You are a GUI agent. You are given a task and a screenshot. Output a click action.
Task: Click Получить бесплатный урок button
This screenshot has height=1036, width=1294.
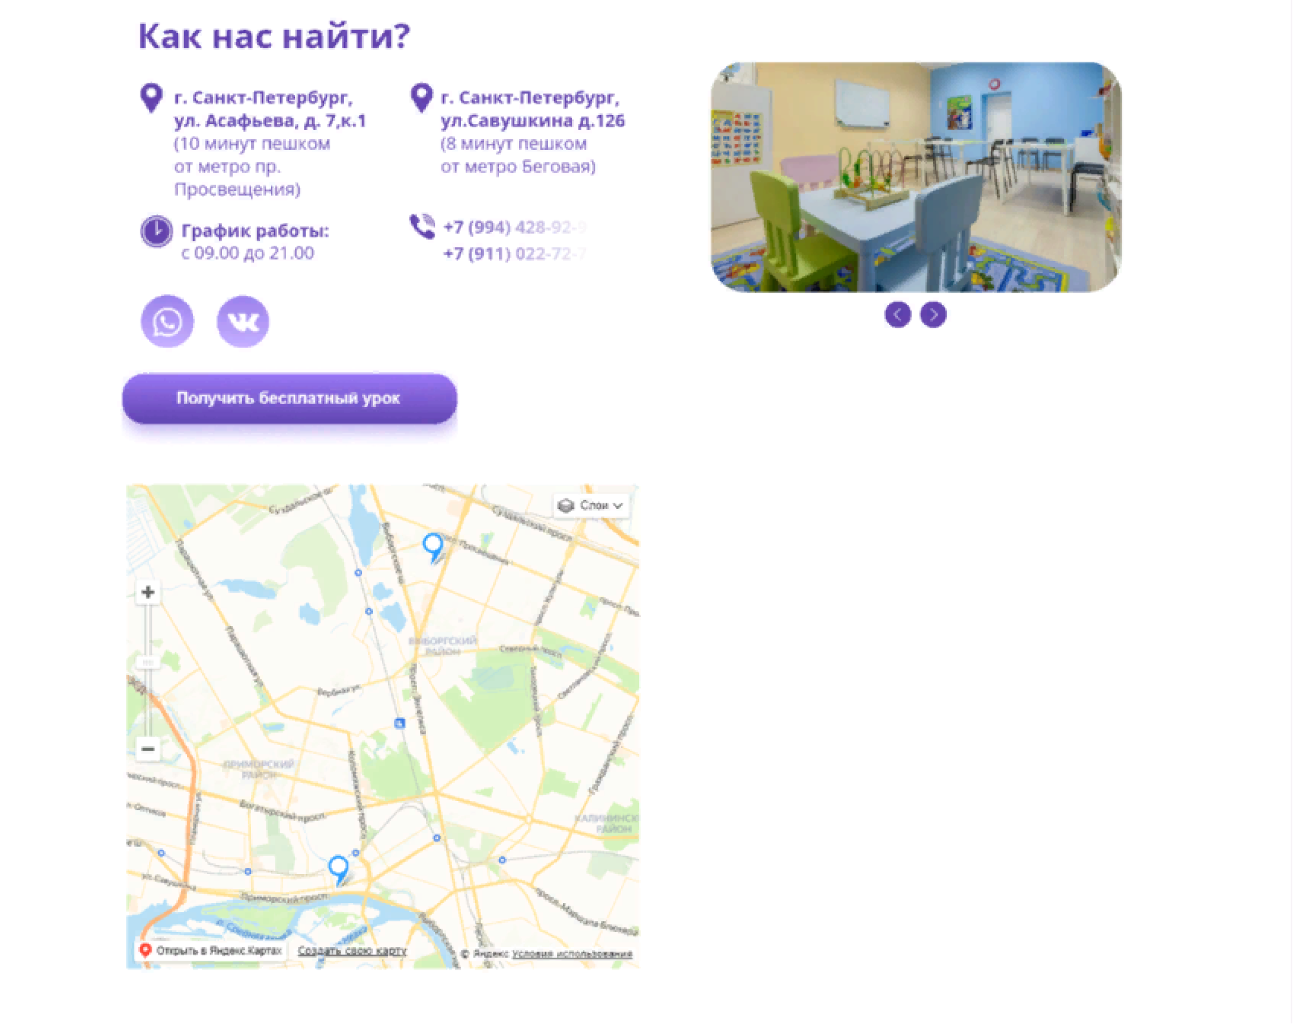[290, 399]
